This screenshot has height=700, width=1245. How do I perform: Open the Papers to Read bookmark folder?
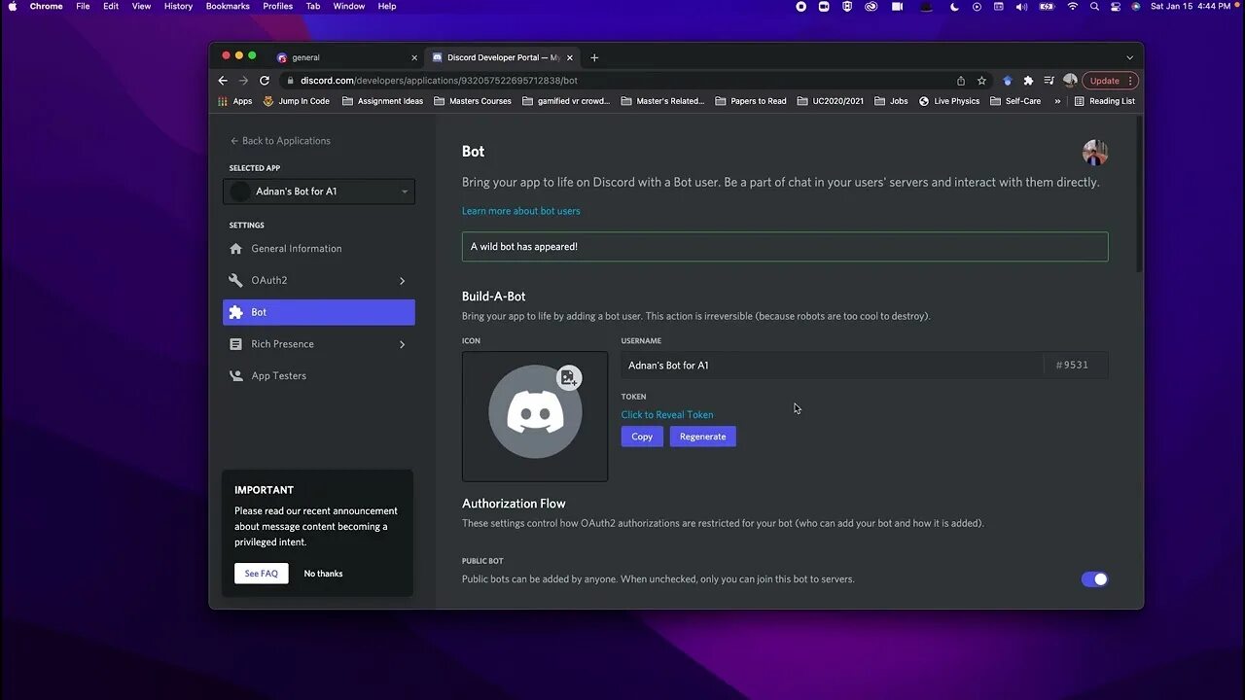pyautogui.click(x=751, y=101)
